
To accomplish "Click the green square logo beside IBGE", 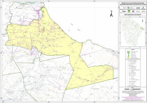I will click(129, 11).
